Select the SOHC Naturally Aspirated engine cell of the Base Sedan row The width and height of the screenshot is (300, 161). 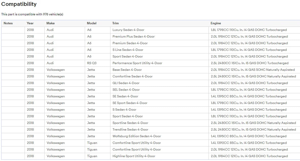click(254, 70)
